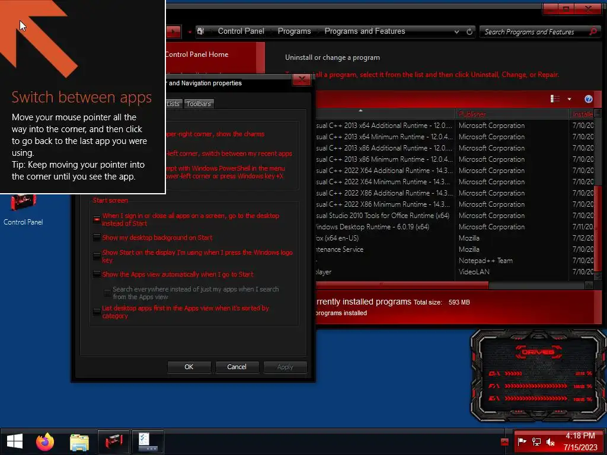607x455 pixels.
Task: Launch Firefox from the taskbar
Action: pos(45,441)
